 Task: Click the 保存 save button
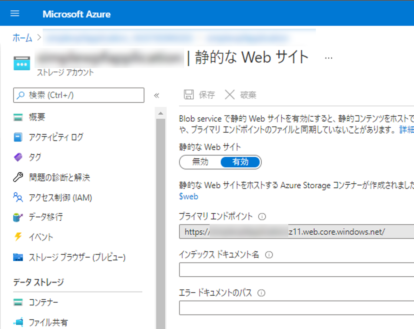pos(199,95)
